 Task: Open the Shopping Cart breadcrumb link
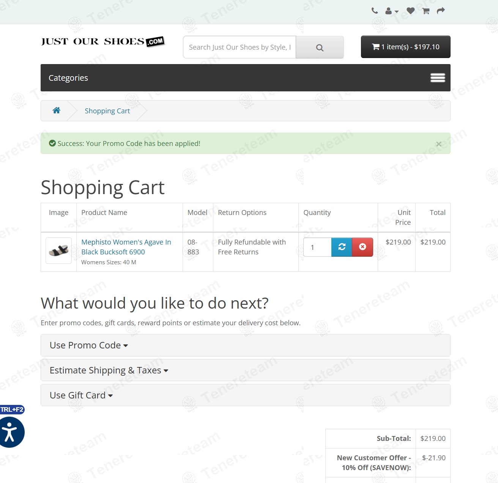pos(107,111)
